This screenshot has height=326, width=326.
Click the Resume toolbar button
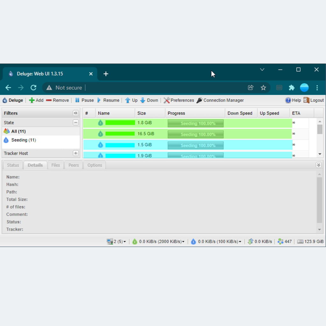(108, 100)
